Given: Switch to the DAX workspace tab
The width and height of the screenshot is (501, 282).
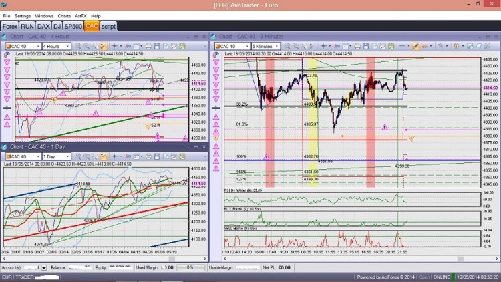Looking at the screenshot, I should point(43,27).
